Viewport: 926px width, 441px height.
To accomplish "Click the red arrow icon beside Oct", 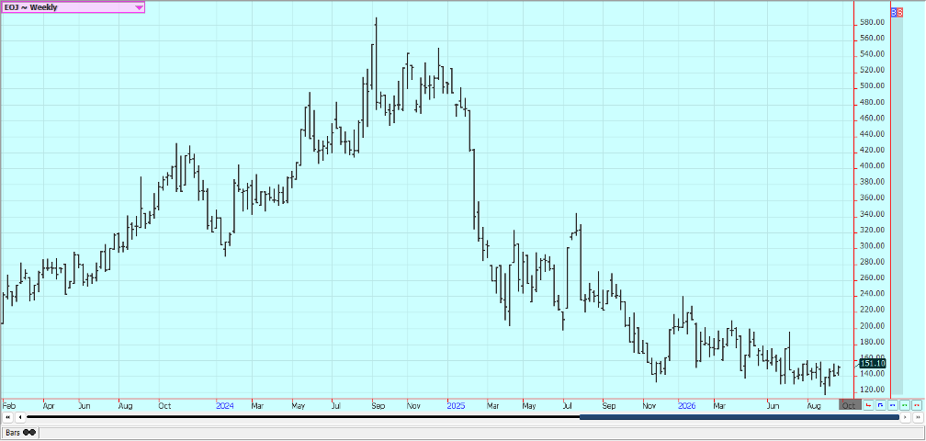I will pyautogui.click(x=868, y=405).
